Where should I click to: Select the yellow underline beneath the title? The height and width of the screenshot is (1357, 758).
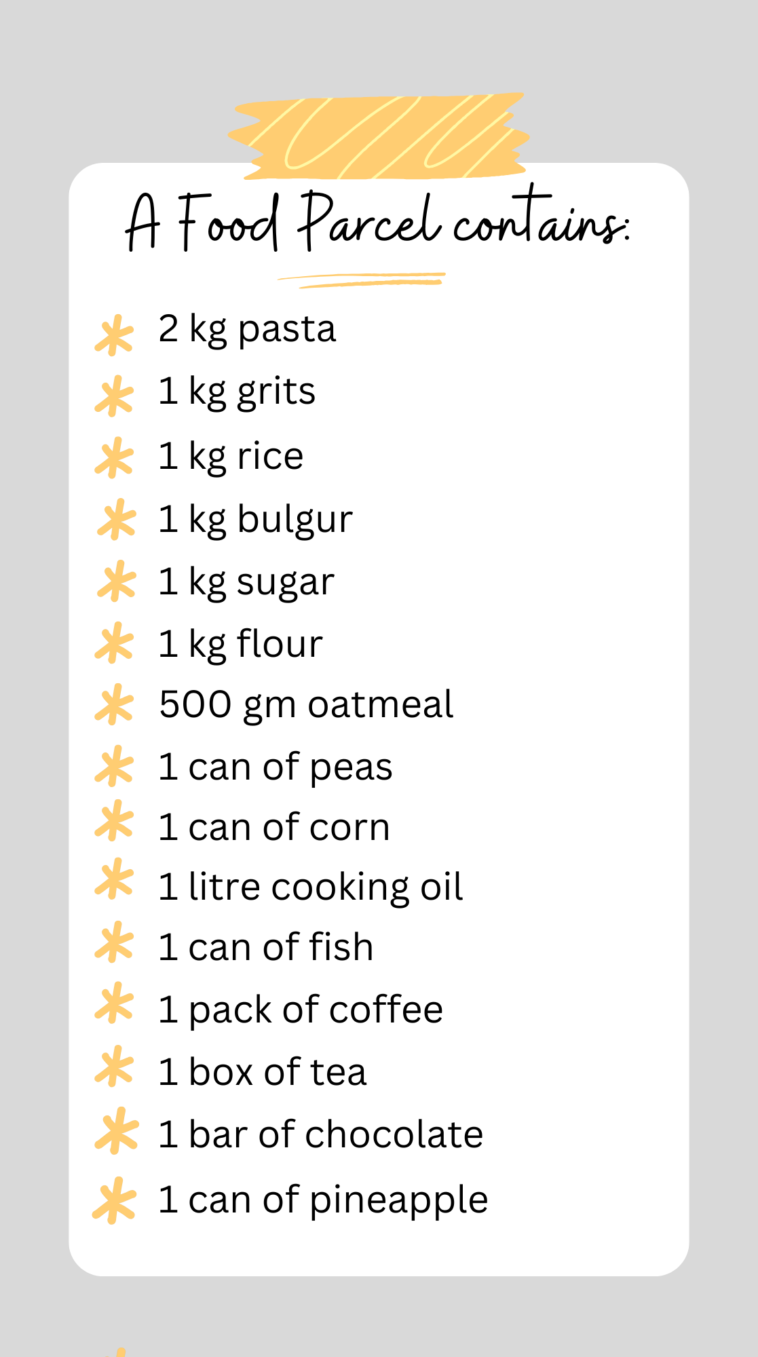point(362,280)
